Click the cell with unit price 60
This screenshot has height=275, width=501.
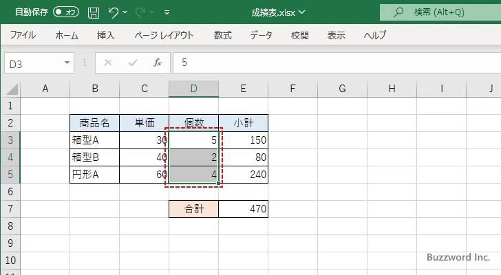click(144, 175)
